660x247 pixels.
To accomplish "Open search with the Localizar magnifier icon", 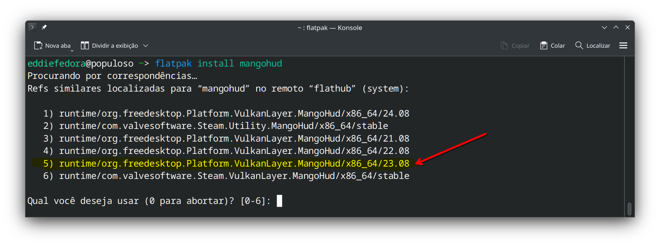I will 579,45.
